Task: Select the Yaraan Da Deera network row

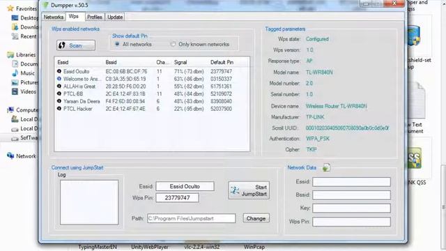Action: coord(152,101)
